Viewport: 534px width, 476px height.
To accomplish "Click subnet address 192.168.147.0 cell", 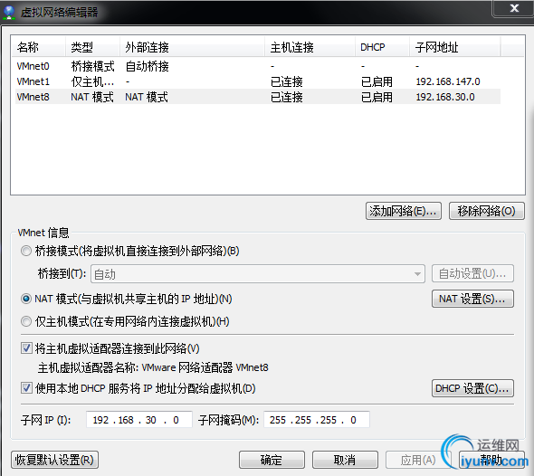I will [x=448, y=81].
